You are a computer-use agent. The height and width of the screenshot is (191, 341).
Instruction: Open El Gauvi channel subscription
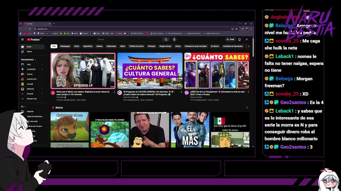33,94
